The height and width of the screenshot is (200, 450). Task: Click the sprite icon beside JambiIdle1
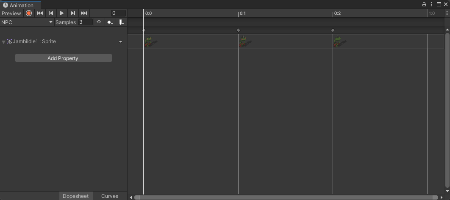pyautogui.click(x=9, y=41)
